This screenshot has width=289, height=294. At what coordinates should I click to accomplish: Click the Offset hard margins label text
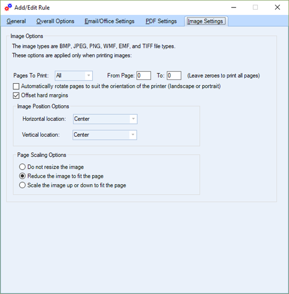(x=44, y=95)
